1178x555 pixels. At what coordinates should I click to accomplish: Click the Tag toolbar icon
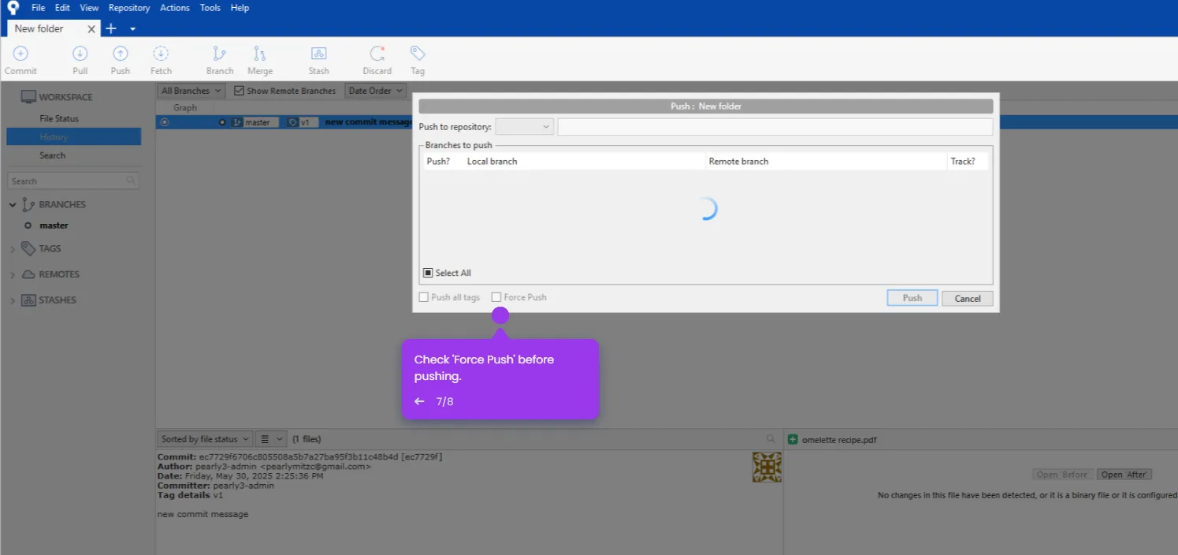(x=418, y=54)
